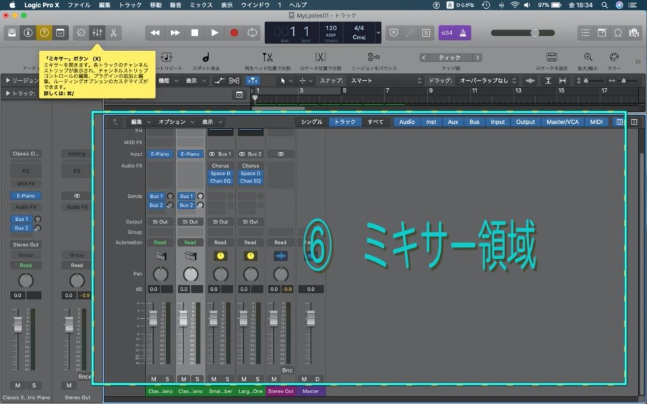Click the MIDI filter button in mixer
Screen dimensions: 647x404
pyautogui.click(x=596, y=122)
